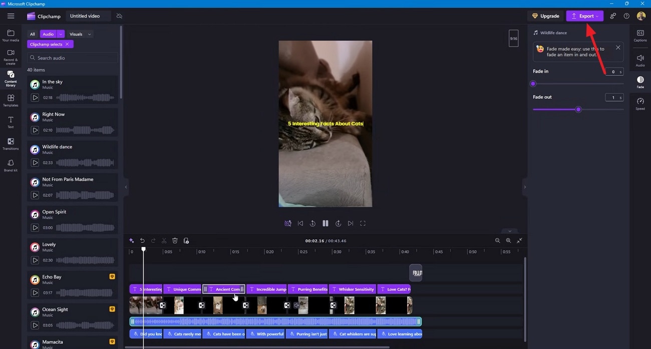
Task: Undo the last edit
Action: (142, 240)
